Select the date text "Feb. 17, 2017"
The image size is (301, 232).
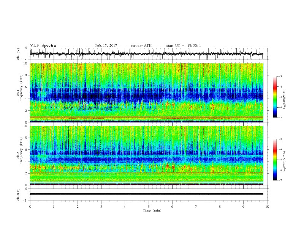[106, 45]
